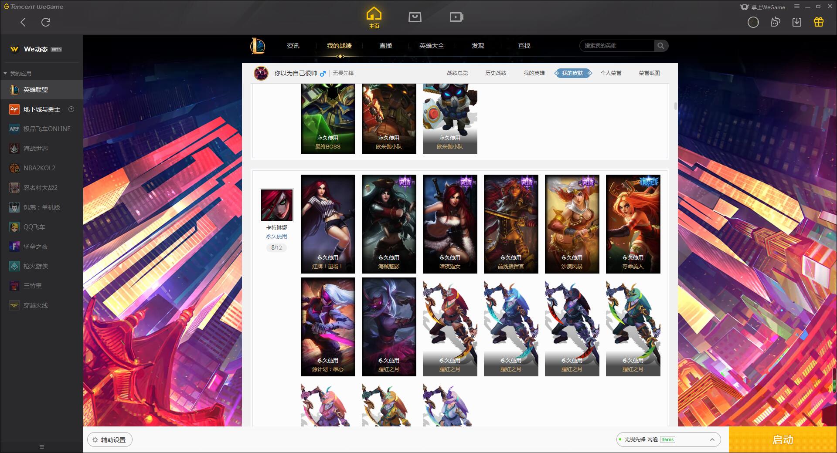The height and width of the screenshot is (453, 837).
Task: Open the 掌上WeGame link
Action: (763, 7)
